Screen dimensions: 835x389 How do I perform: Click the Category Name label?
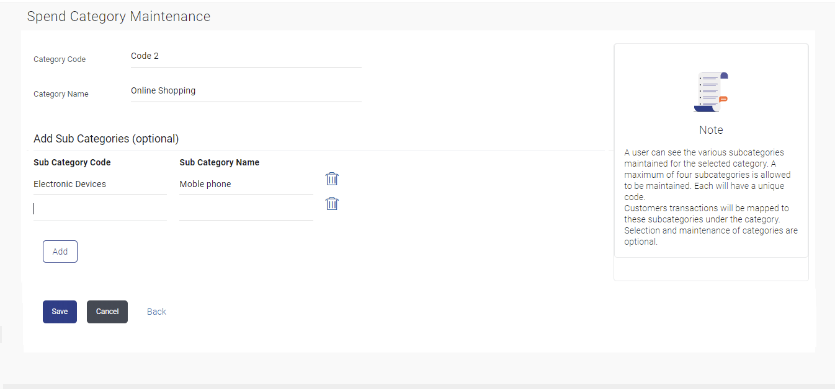pyautogui.click(x=61, y=94)
